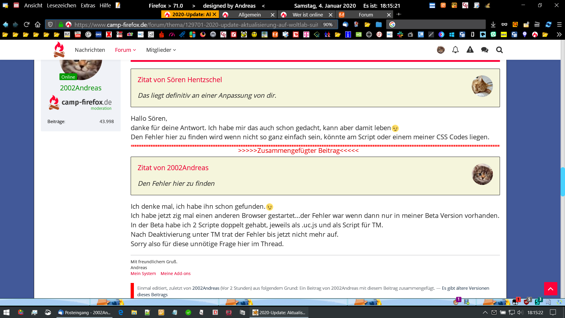Click the 90% zoom level indicator

(328, 25)
